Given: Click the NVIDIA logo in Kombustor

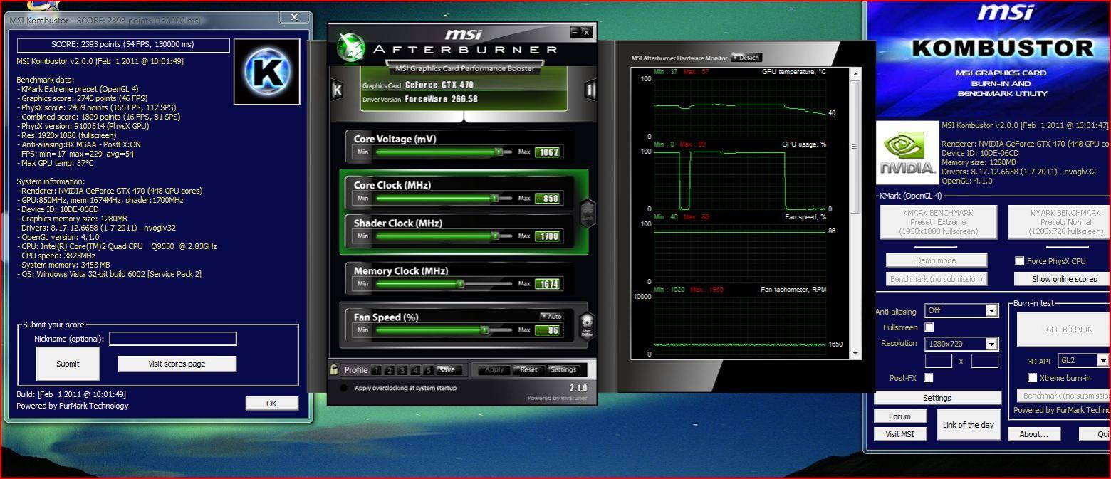Looking at the screenshot, I should point(907,151).
